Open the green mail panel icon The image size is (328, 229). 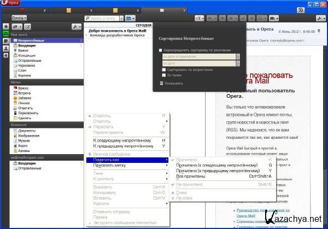click(5, 34)
